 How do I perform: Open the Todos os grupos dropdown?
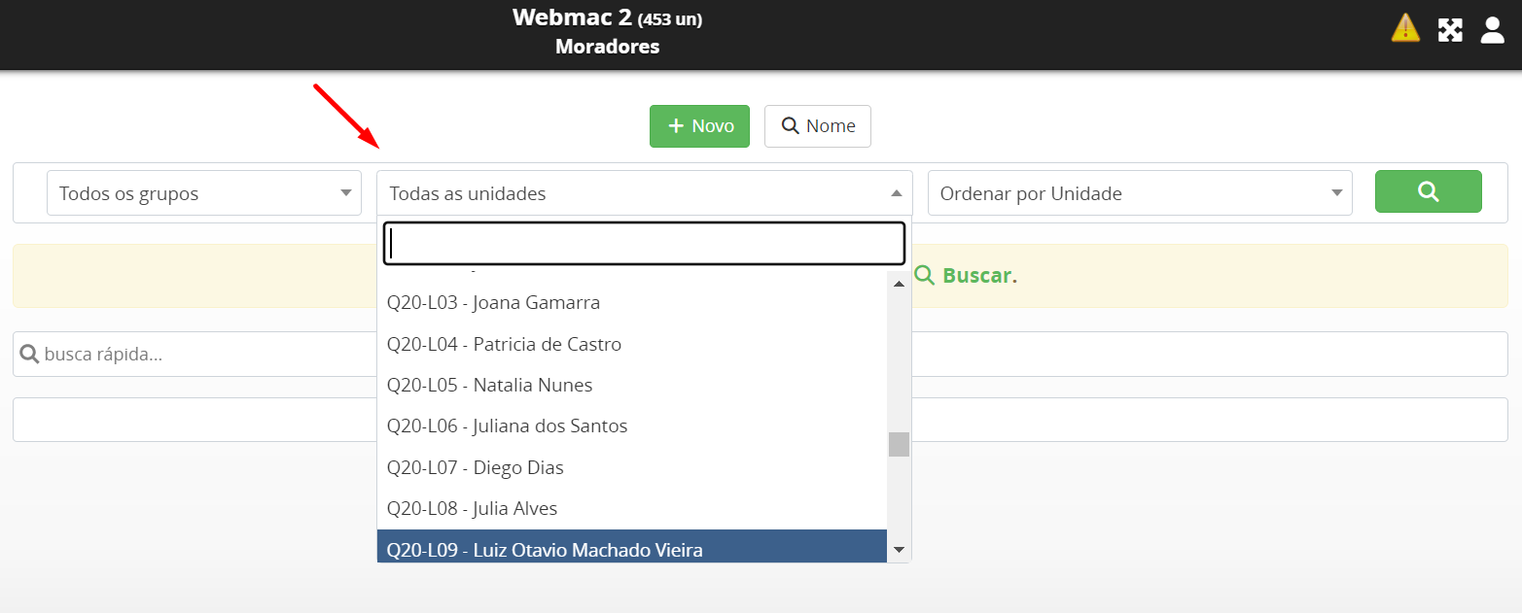pos(204,193)
